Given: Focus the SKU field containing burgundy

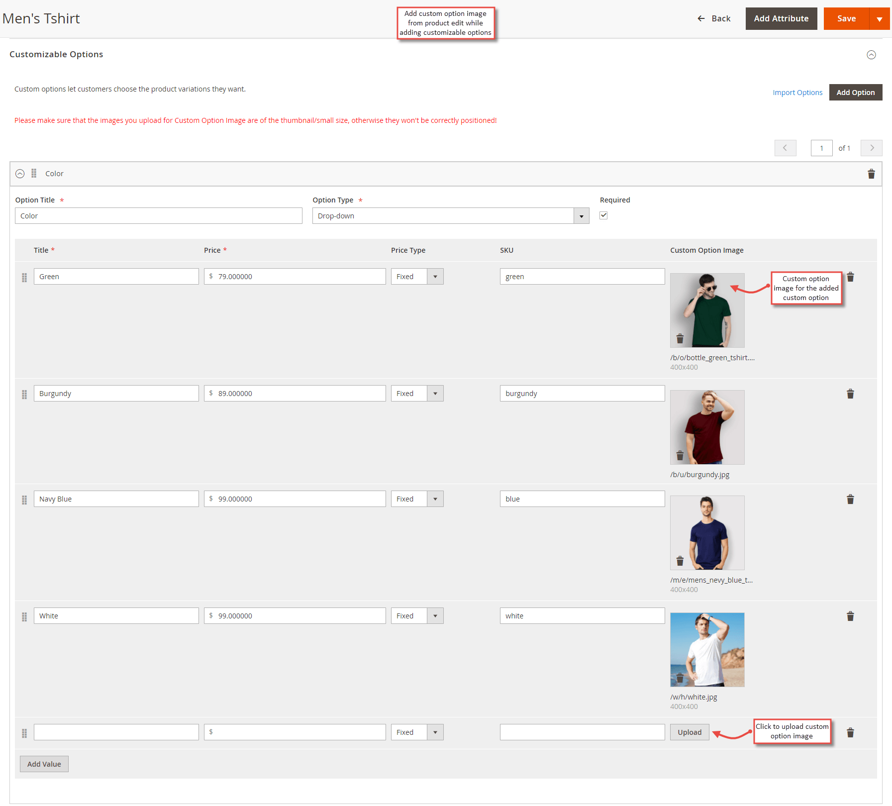Looking at the screenshot, I should click(583, 394).
